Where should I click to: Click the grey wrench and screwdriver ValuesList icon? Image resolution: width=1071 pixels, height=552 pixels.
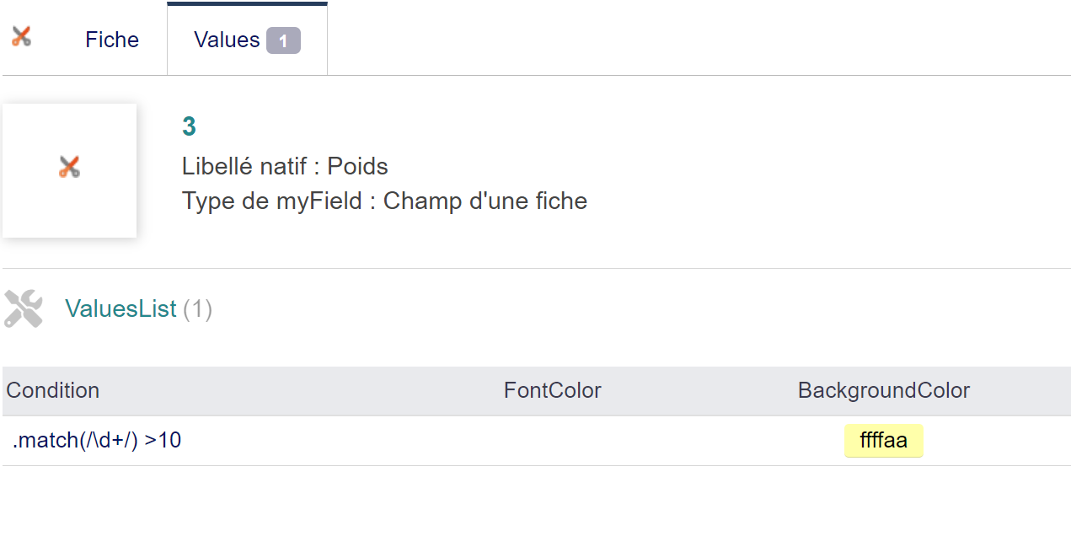tap(24, 308)
